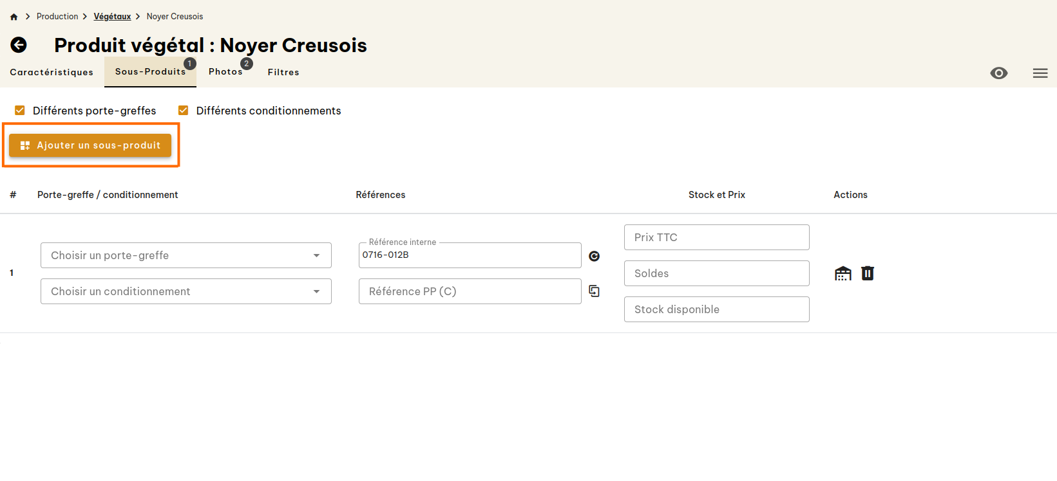This screenshot has height=481, width=1057.
Task: Click the copy icon beside Référence PP
Action: [594, 291]
